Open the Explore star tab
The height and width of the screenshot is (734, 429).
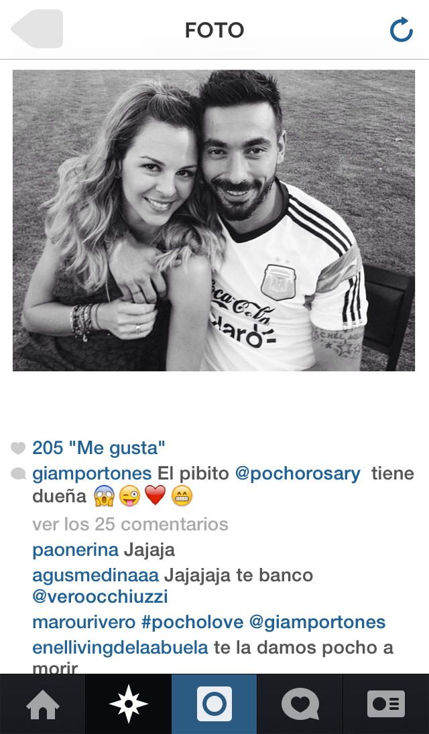[128, 704]
